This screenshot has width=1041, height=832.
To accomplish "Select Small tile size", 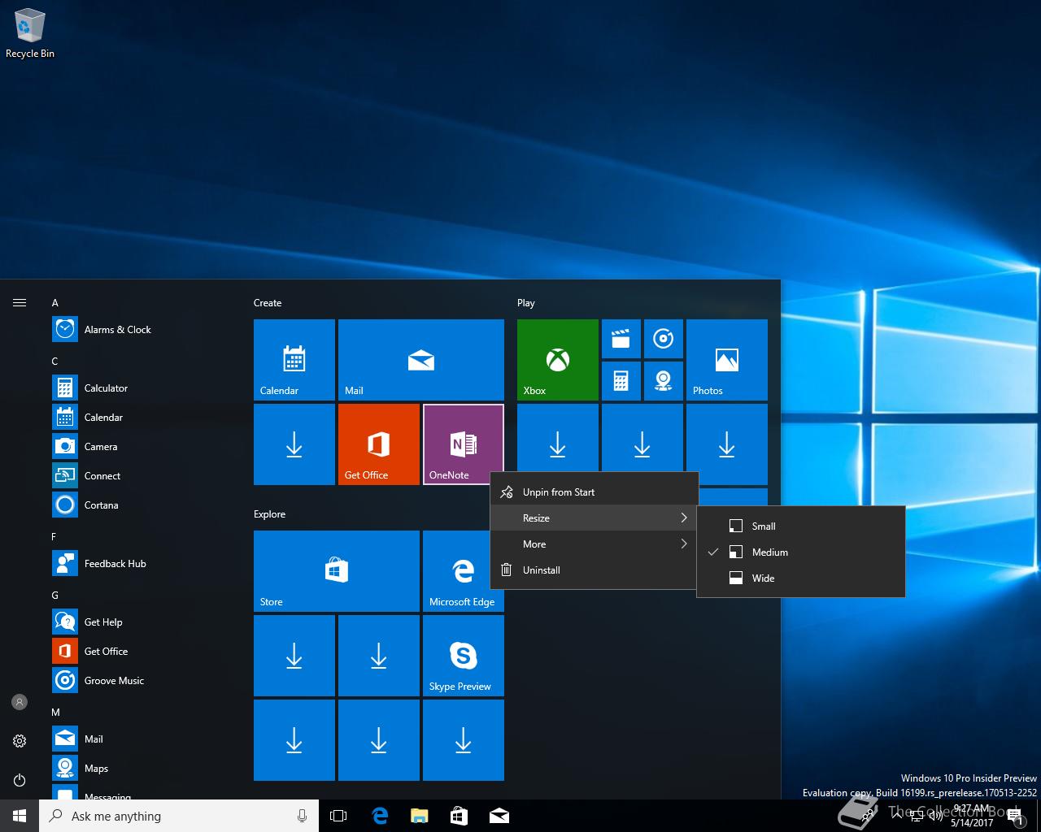I will pyautogui.click(x=801, y=526).
